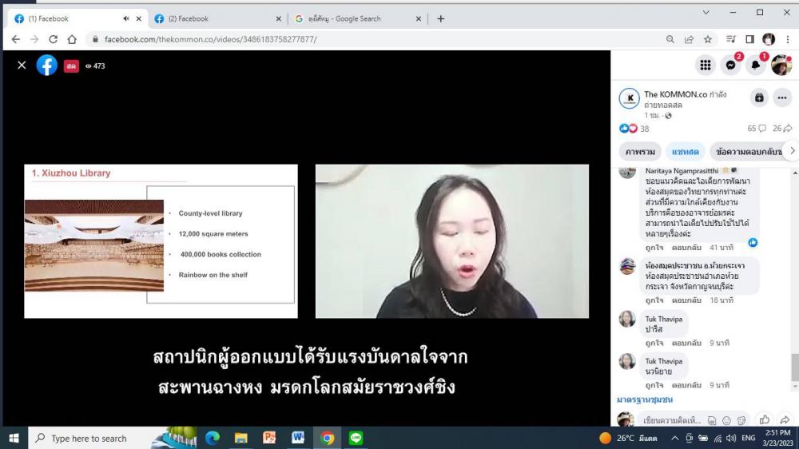Click the comments panel scrollbar

point(795,367)
